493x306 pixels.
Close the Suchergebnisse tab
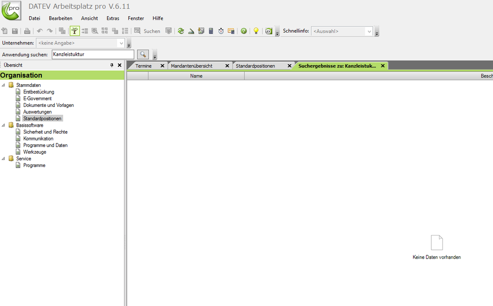pos(382,66)
